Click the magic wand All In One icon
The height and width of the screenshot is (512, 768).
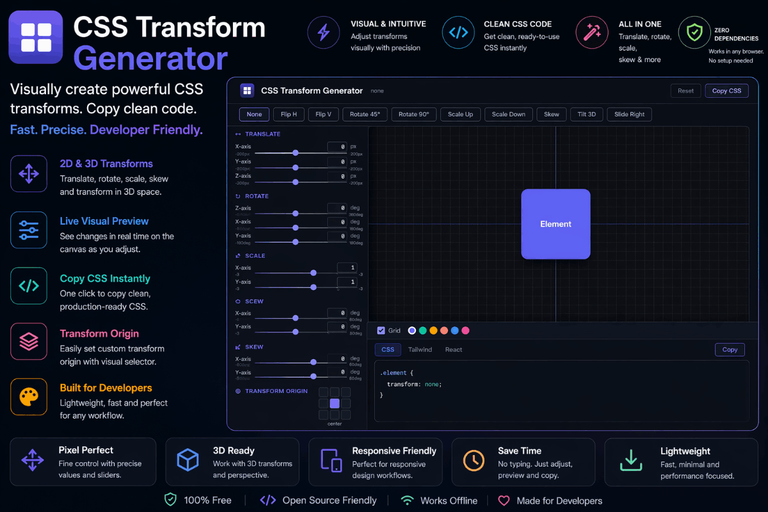pyautogui.click(x=592, y=33)
